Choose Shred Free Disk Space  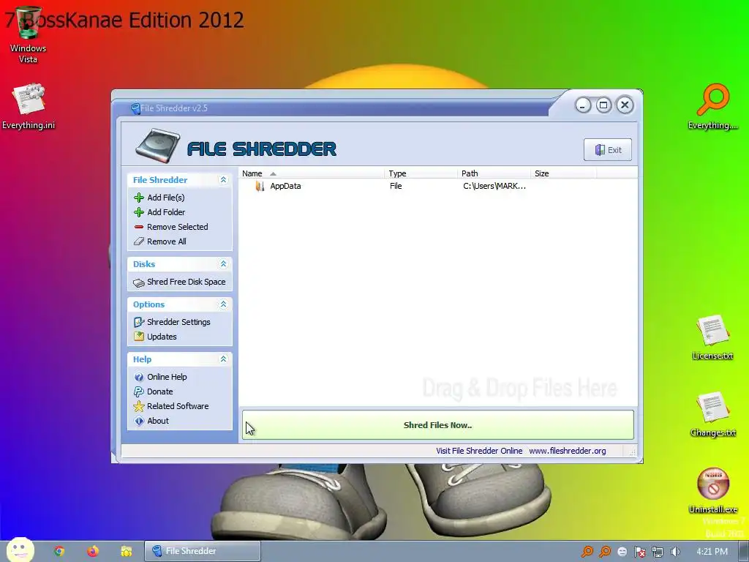187,282
